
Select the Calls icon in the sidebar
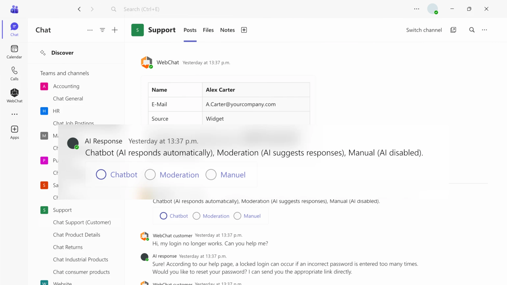pos(14,73)
